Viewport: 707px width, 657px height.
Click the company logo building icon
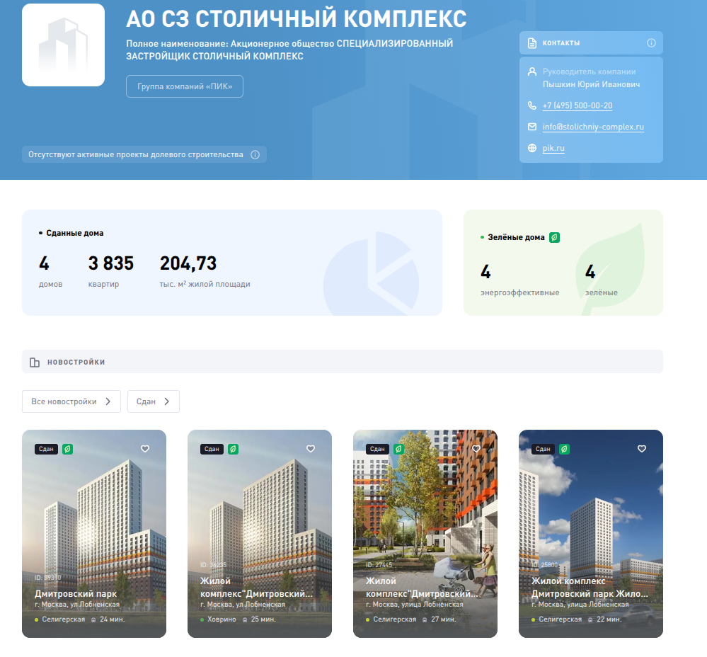[x=63, y=45]
